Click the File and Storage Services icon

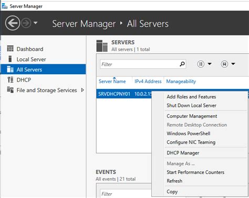10,90
